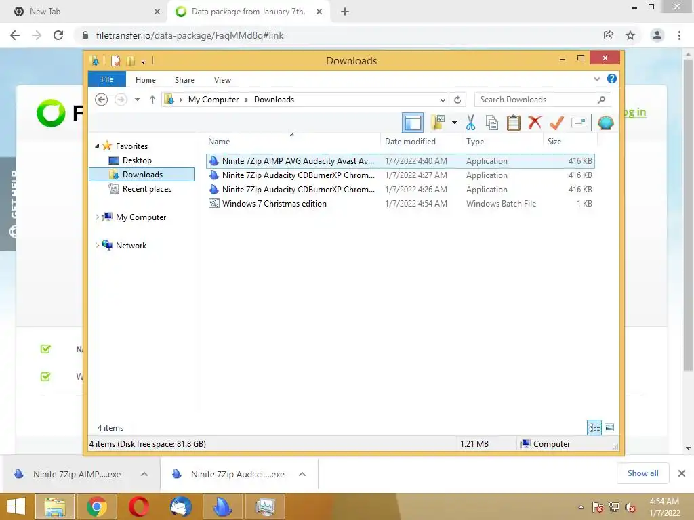This screenshot has height=520, width=694.
Task: Close the Chrome downloads bar
Action: click(x=682, y=473)
